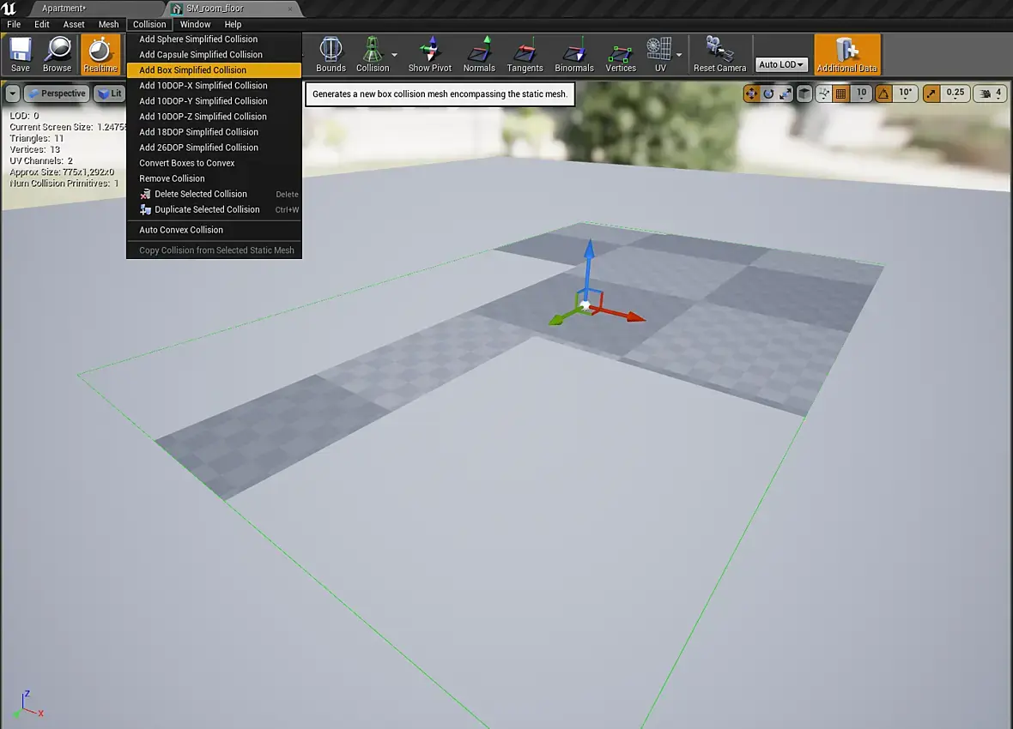This screenshot has width=1013, height=729.
Task: Click the Collision toolbar icon
Action: (373, 54)
